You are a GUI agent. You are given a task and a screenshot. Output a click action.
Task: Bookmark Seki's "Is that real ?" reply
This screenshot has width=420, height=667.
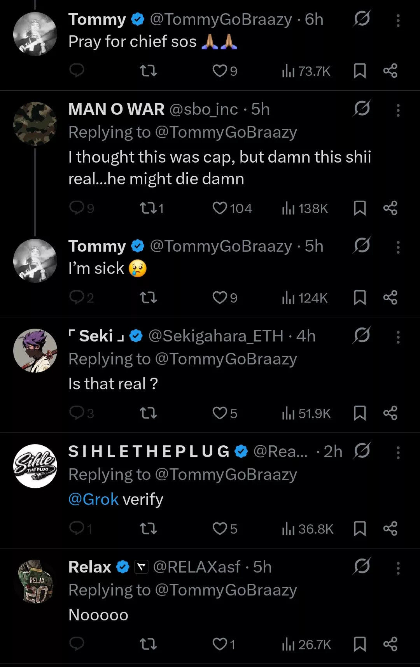(360, 413)
